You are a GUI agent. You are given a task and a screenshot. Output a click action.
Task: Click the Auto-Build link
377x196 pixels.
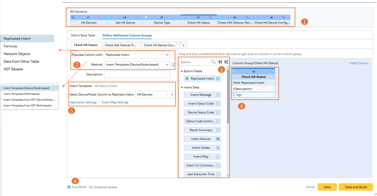click(x=79, y=187)
